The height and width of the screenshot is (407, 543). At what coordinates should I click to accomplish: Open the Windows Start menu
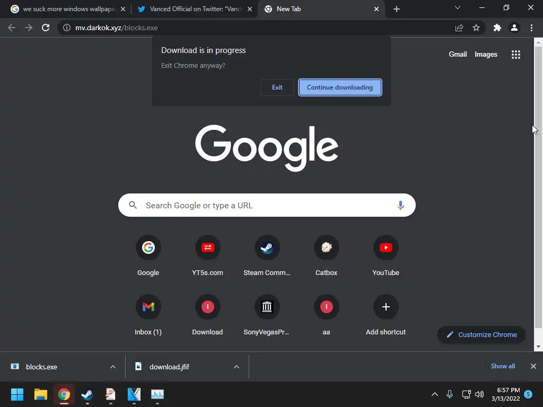pos(17,394)
